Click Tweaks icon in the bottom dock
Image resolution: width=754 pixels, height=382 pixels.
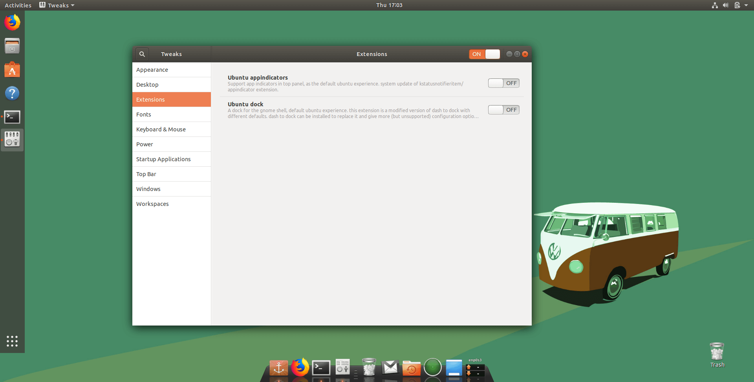point(342,367)
